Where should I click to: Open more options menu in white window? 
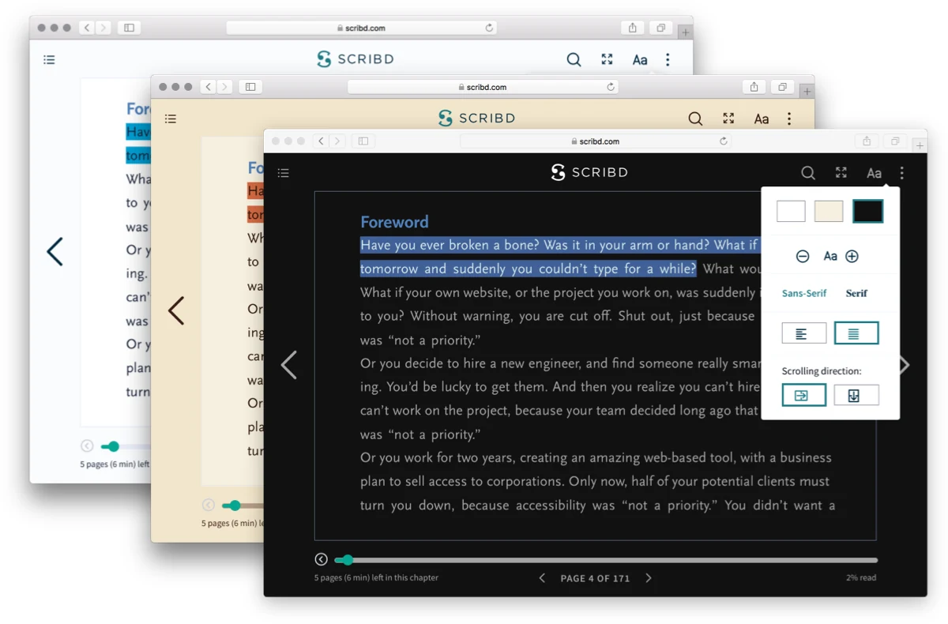click(668, 59)
